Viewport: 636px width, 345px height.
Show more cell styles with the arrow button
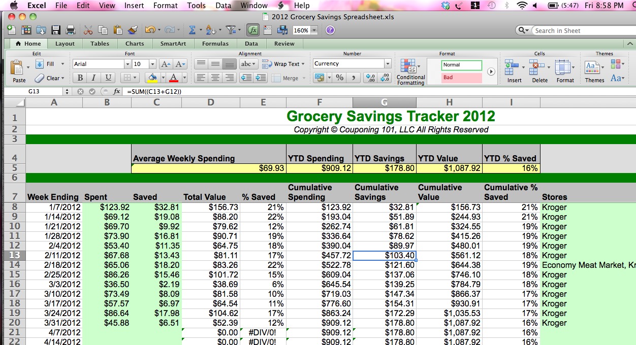pyautogui.click(x=491, y=72)
